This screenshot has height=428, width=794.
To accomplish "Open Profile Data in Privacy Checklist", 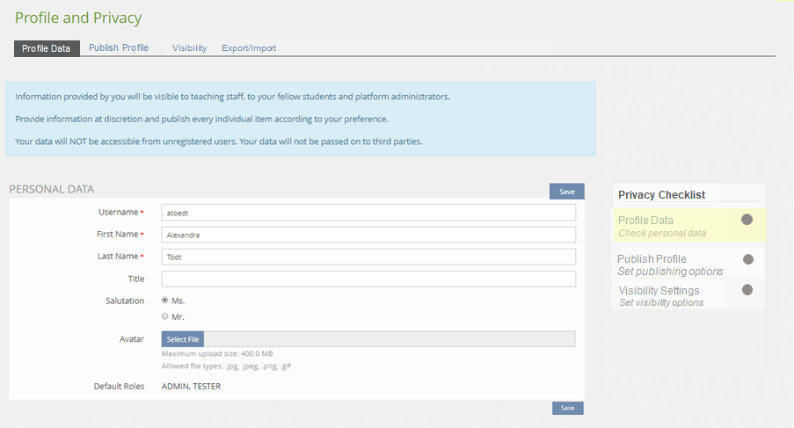I will [x=645, y=221].
